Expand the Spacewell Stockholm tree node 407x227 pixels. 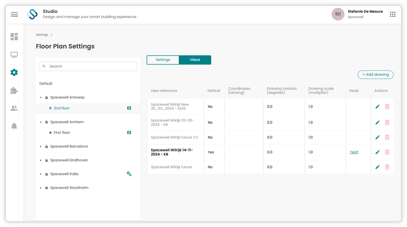(41, 188)
